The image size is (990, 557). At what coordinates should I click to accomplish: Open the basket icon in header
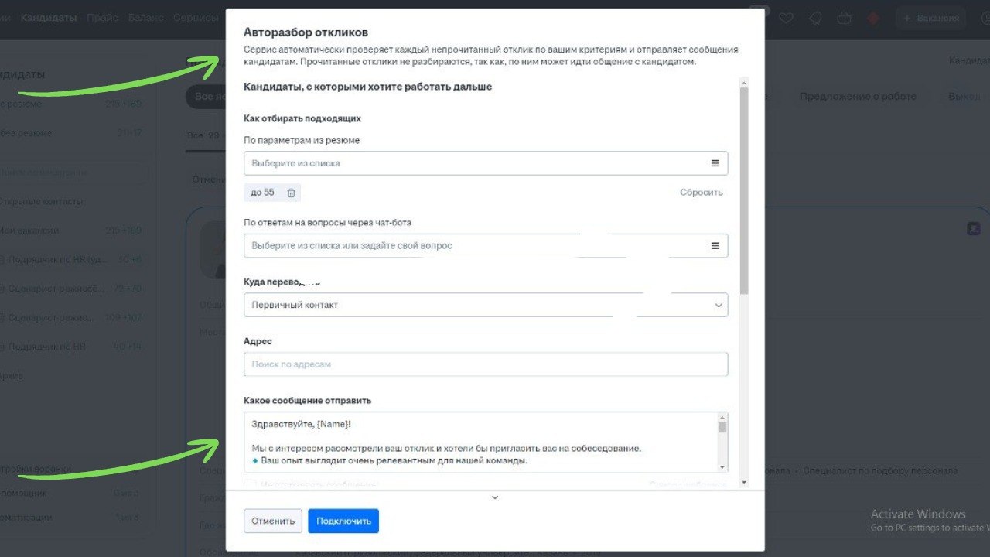pos(845,18)
